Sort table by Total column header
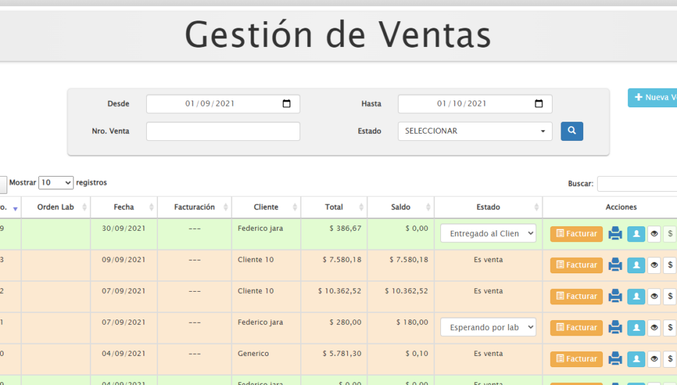The height and width of the screenshot is (385, 677). (x=334, y=207)
